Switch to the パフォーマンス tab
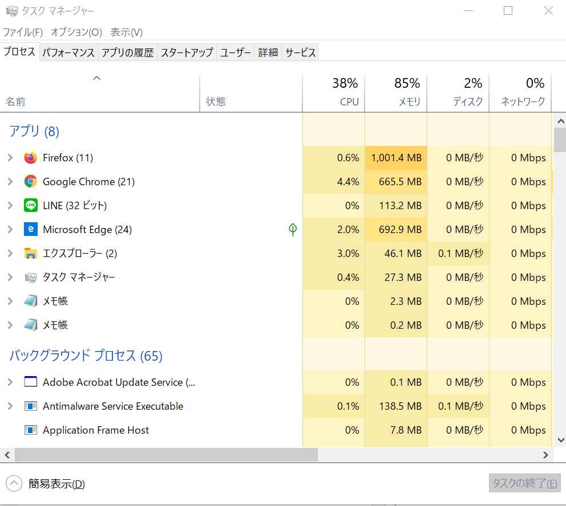This screenshot has height=506, width=566. [68, 52]
